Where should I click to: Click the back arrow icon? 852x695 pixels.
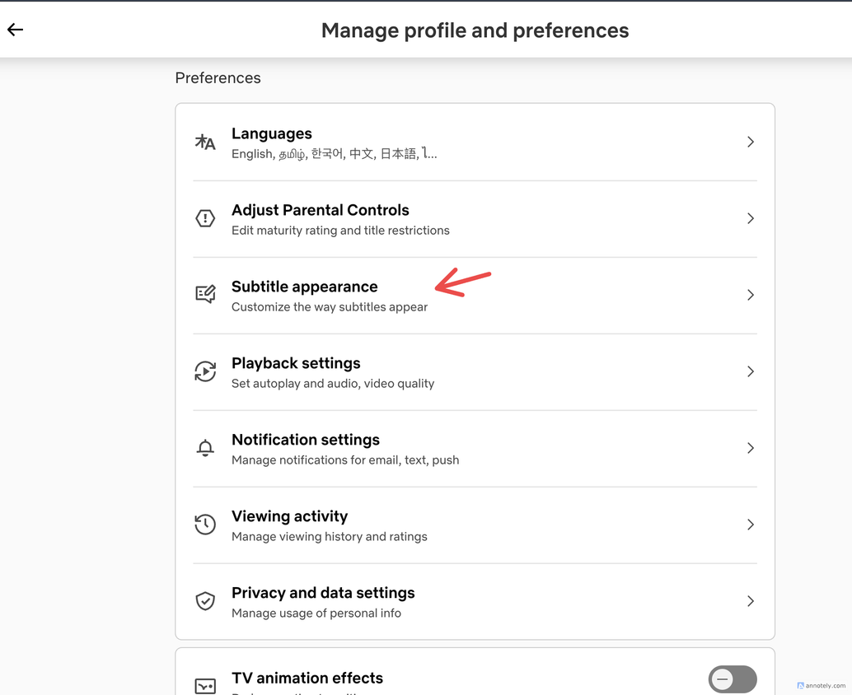coord(15,30)
